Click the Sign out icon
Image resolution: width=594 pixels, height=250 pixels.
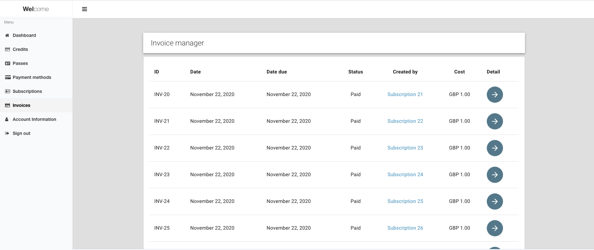coord(7,133)
